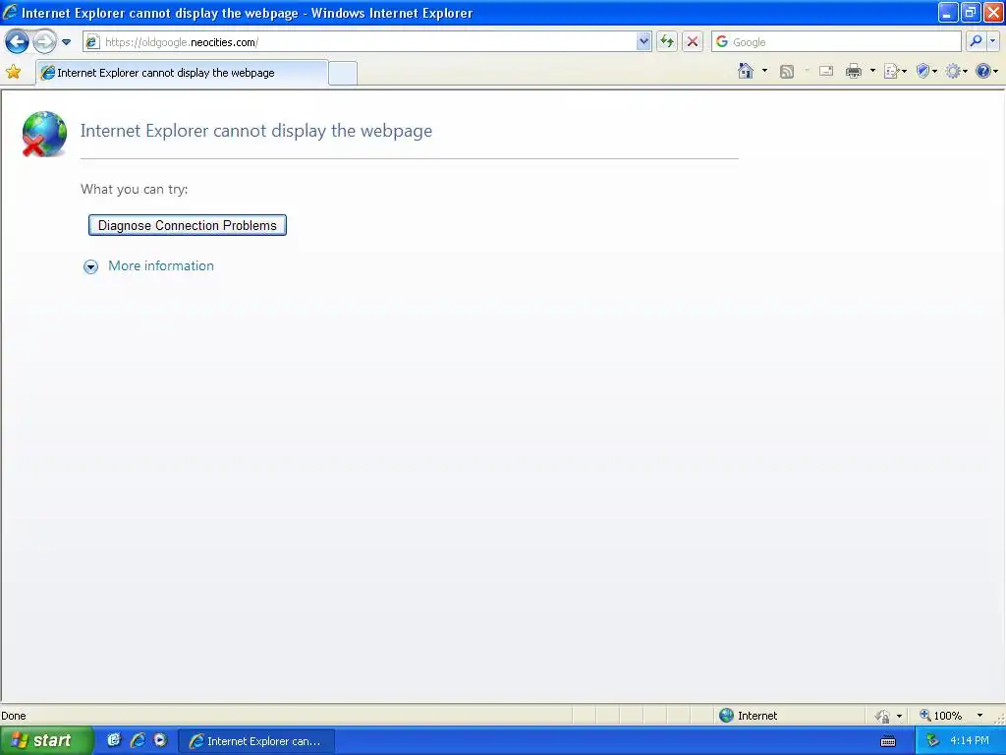Click the More information link text

click(x=161, y=265)
